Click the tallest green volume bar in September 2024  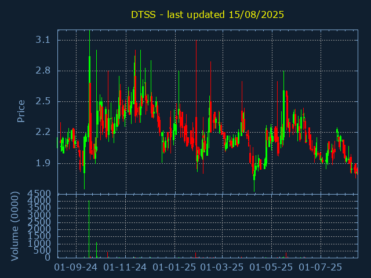coord(89,229)
